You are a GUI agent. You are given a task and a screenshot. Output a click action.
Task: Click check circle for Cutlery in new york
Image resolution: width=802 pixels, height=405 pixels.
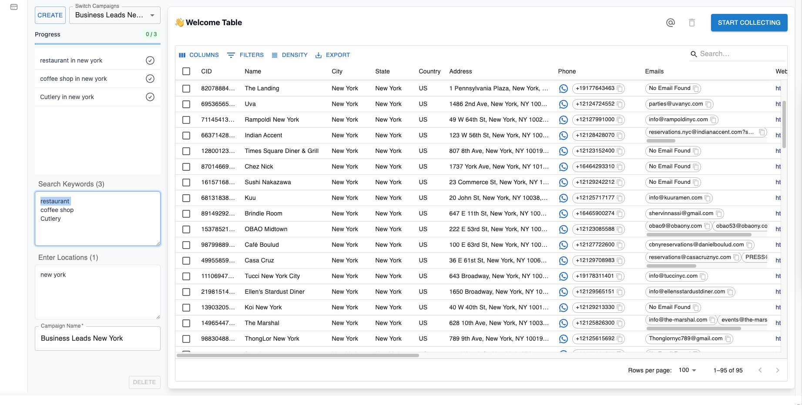point(150,97)
